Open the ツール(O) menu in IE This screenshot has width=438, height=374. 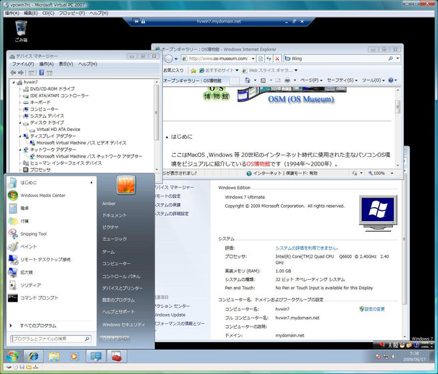click(373, 80)
